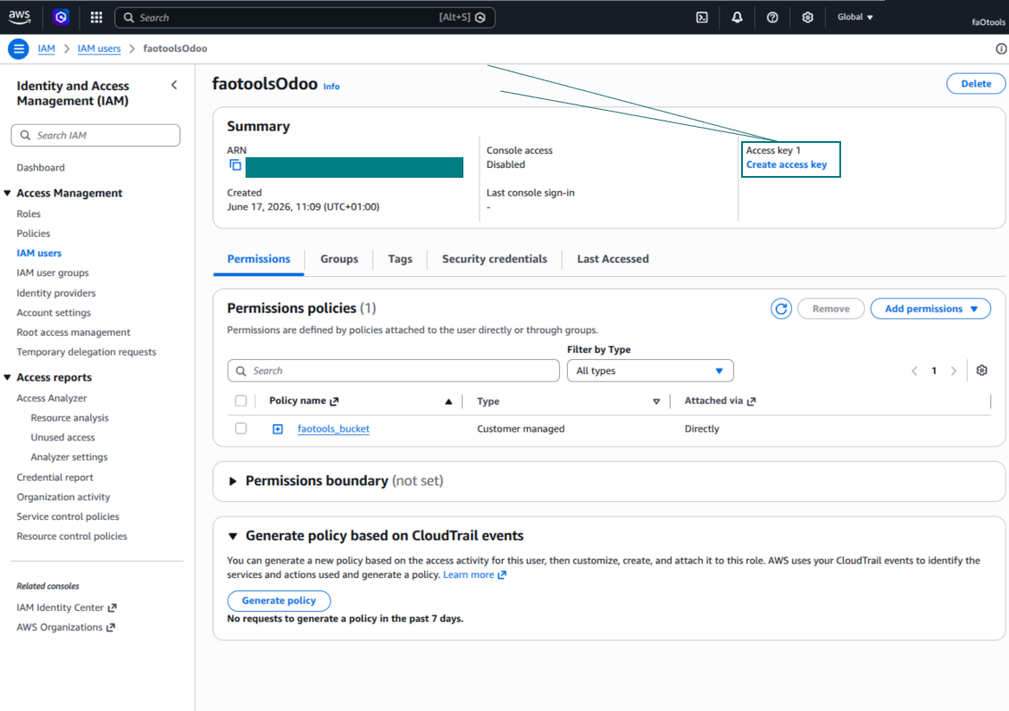Open the services grid menu
The image size is (1009, 711).
click(x=96, y=17)
